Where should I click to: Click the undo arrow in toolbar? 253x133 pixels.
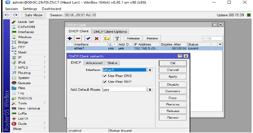coord(7,15)
